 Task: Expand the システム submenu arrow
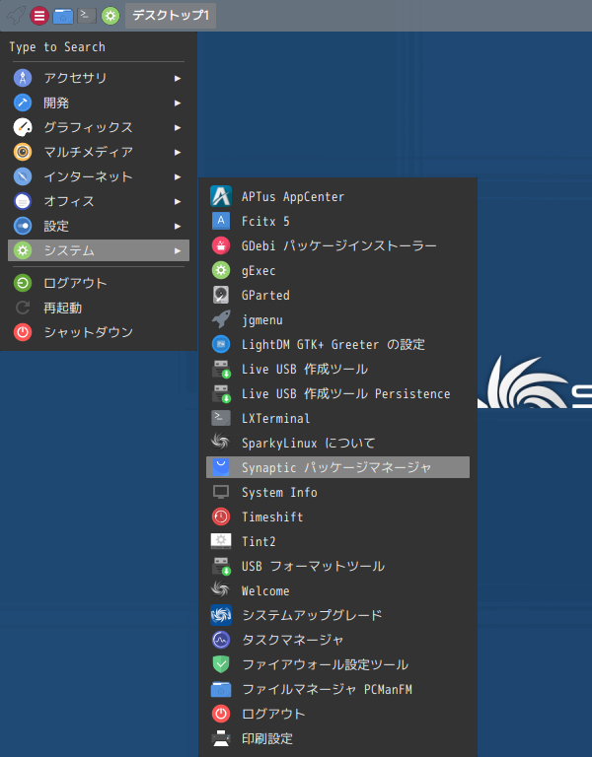[178, 250]
